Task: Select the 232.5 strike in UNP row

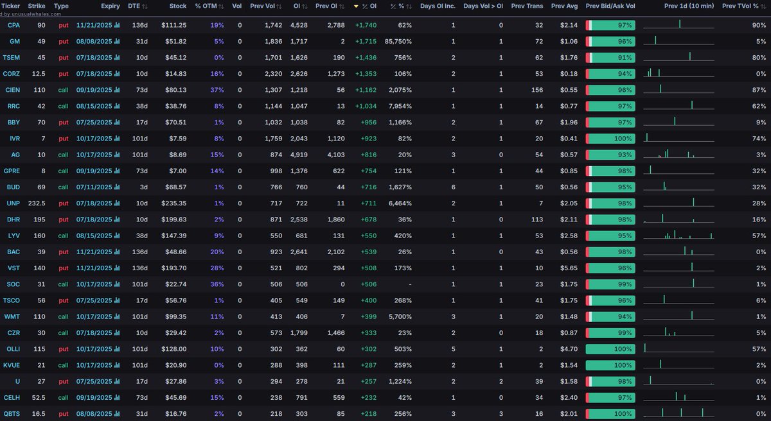Action: pyautogui.click(x=37, y=203)
